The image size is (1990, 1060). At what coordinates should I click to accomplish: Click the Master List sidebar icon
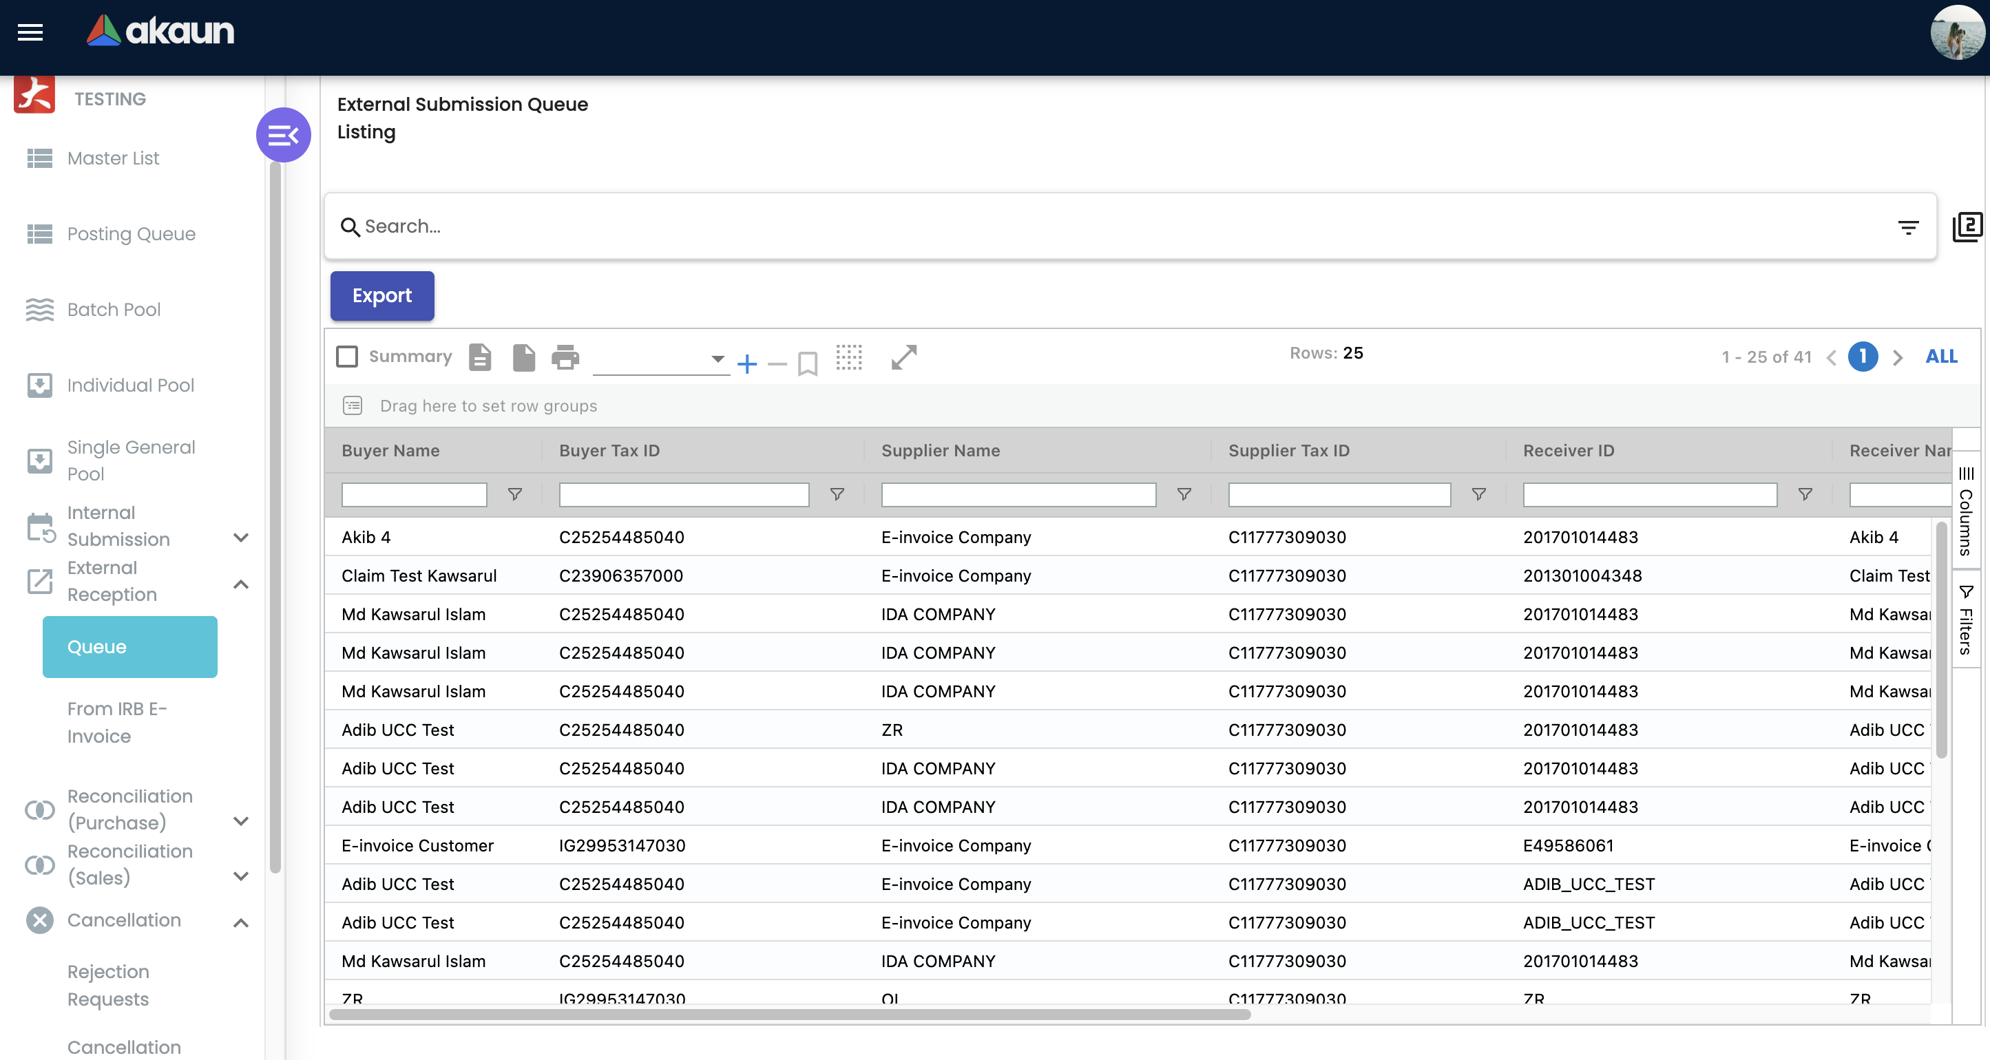pos(40,158)
